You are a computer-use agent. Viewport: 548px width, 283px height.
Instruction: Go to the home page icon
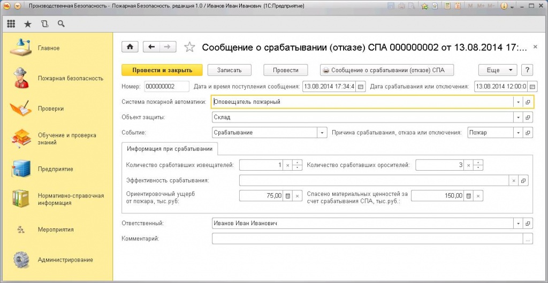tap(130, 47)
